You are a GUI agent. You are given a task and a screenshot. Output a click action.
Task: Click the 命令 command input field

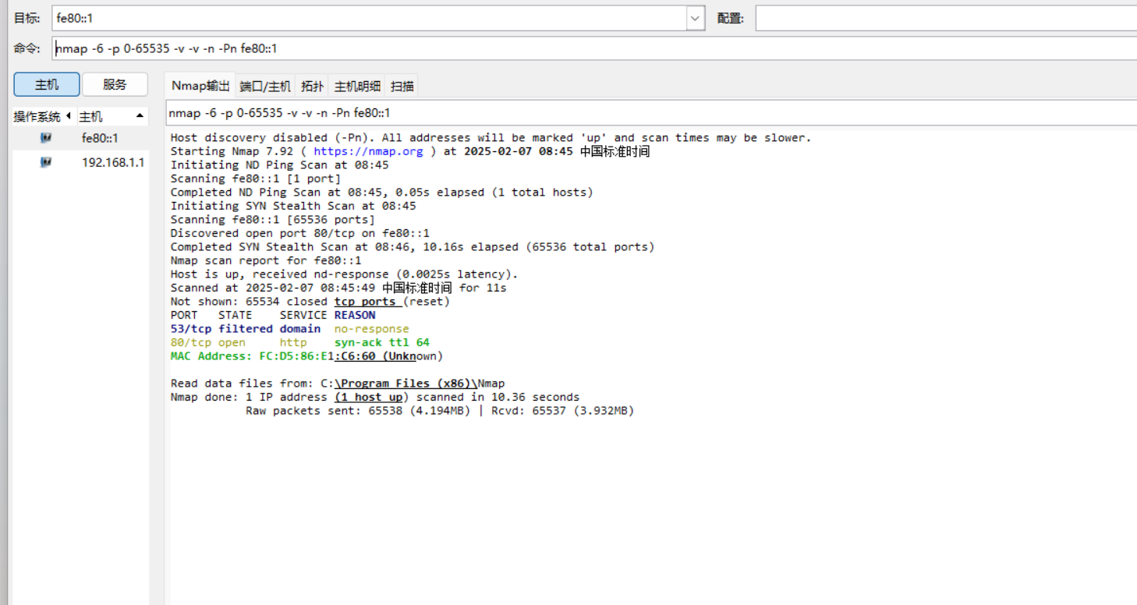point(594,48)
